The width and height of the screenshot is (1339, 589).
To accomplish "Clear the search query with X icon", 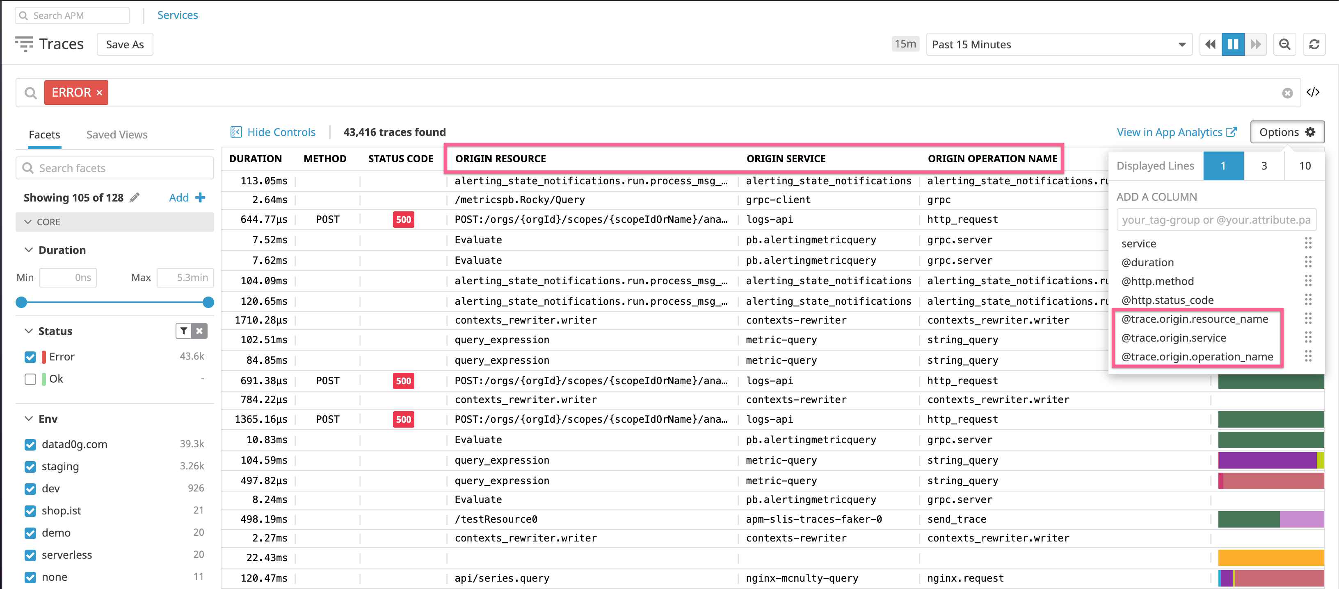I will pyautogui.click(x=1287, y=93).
